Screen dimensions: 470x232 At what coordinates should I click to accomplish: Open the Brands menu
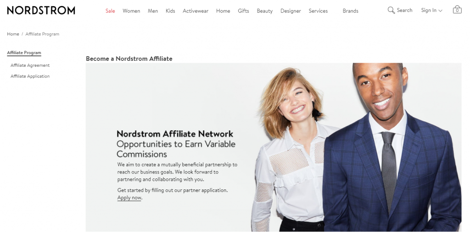[x=350, y=11]
